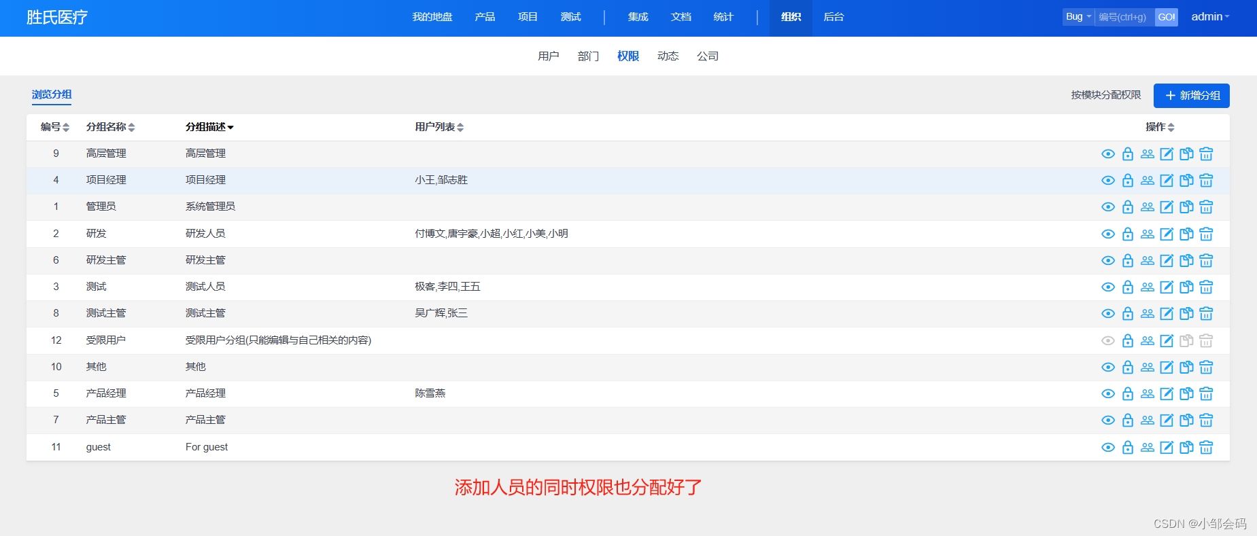View the 测试主管 group via eye icon
The width and height of the screenshot is (1257, 536).
pyautogui.click(x=1108, y=314)
